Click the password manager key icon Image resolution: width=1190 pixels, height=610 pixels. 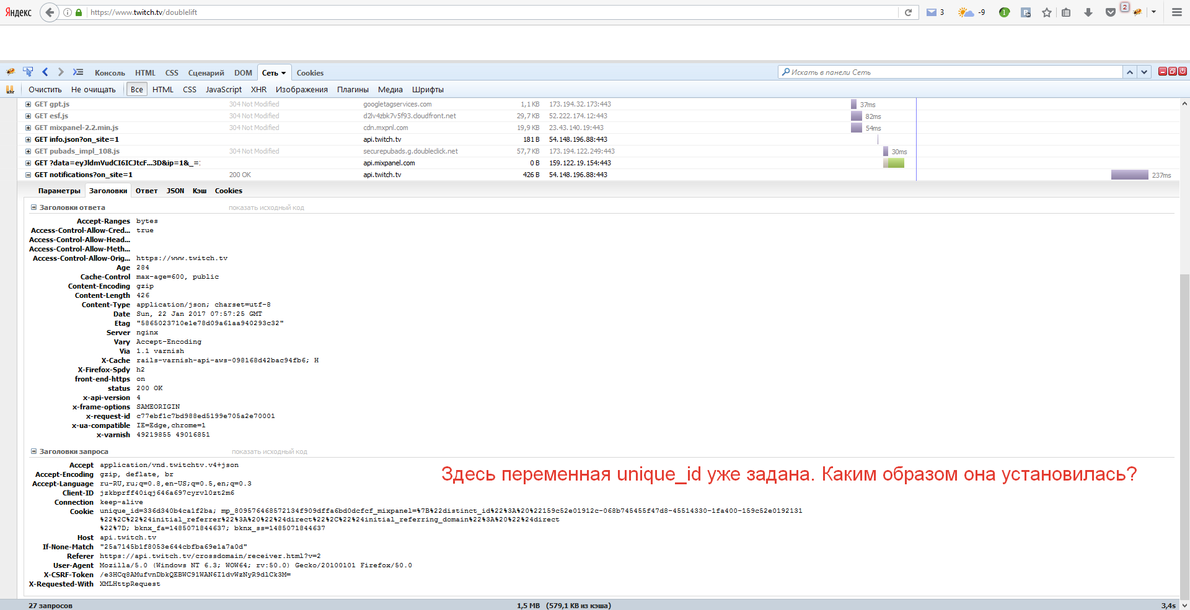tap(1026, 12)
